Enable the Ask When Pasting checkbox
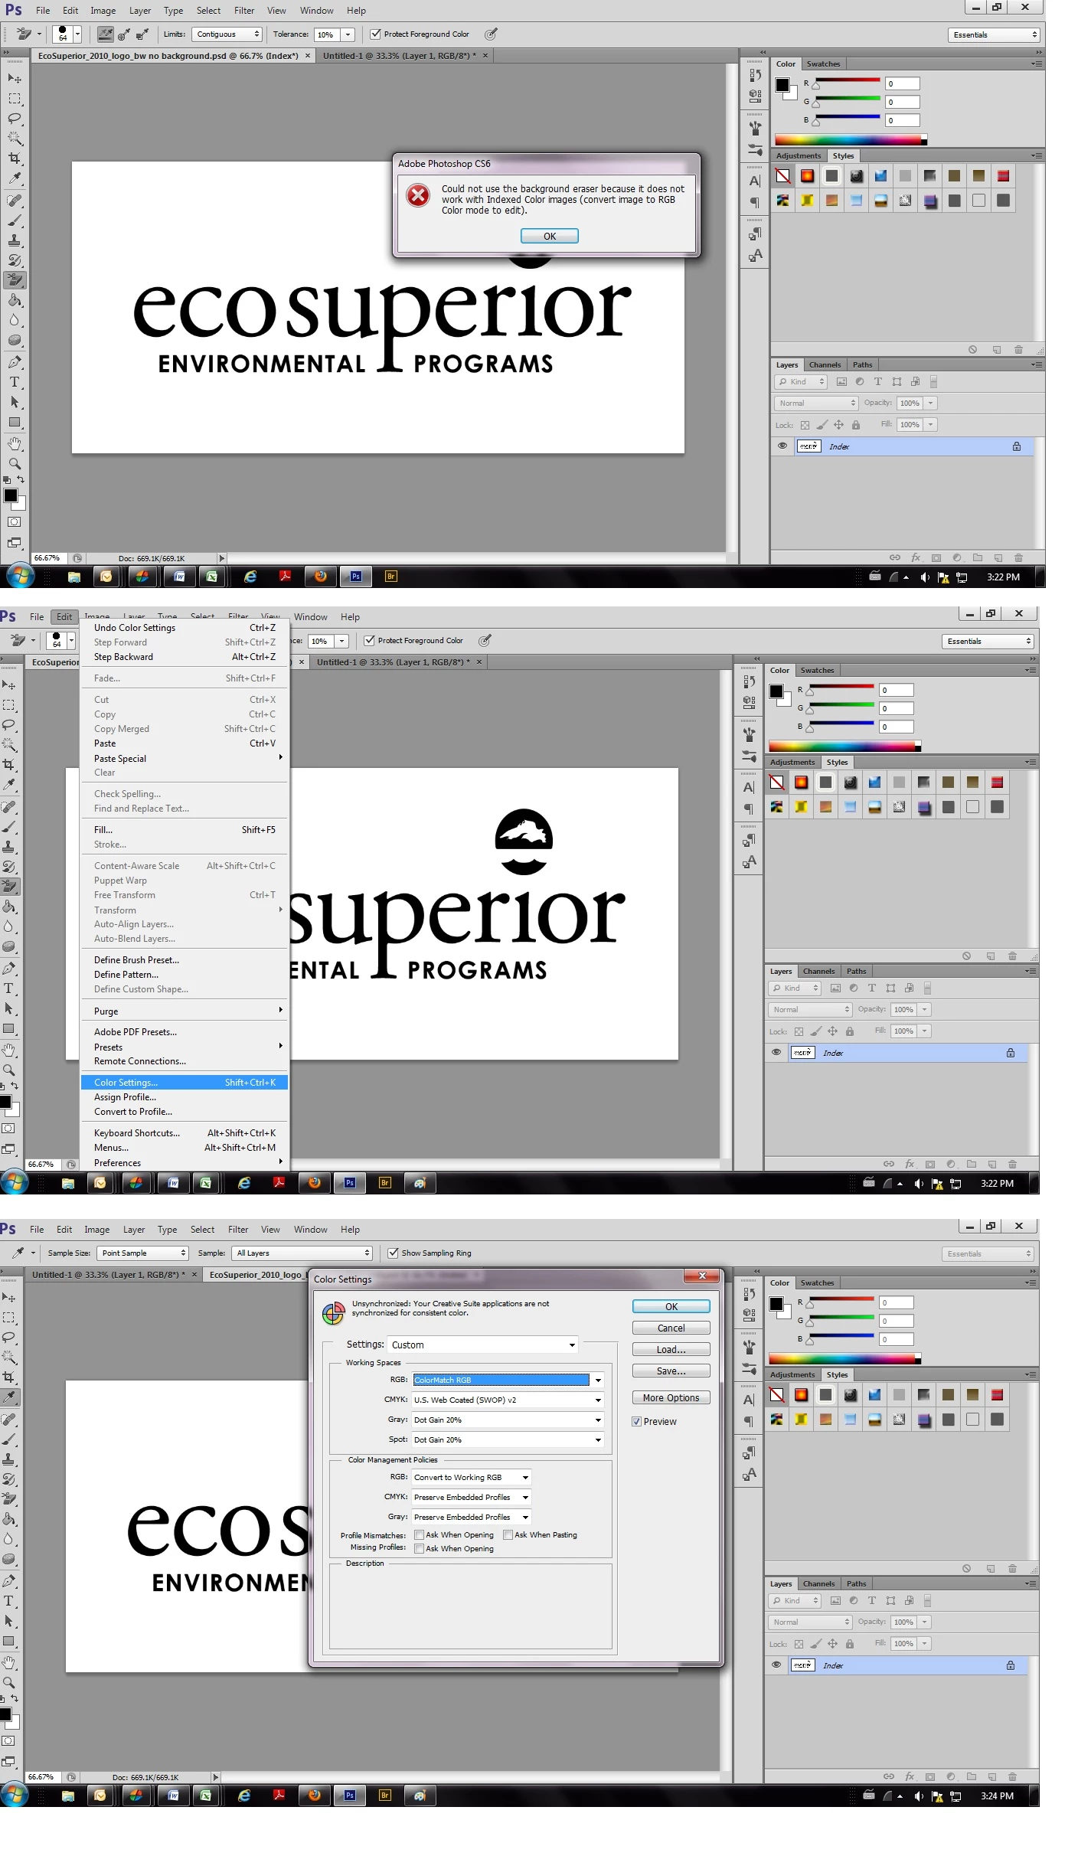Image resolution: width=1078 pixels, height=1856 pixels. point(508,1534)
